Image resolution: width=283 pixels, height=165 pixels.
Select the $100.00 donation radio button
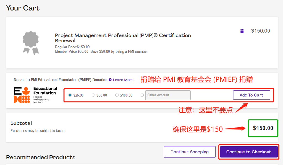pyautogui.click(x=117, y=95)
